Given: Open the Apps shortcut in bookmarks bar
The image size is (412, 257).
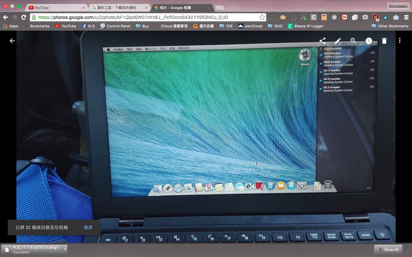Looking at the screenshot, I should pyautogui.click(x=10, y=26).
